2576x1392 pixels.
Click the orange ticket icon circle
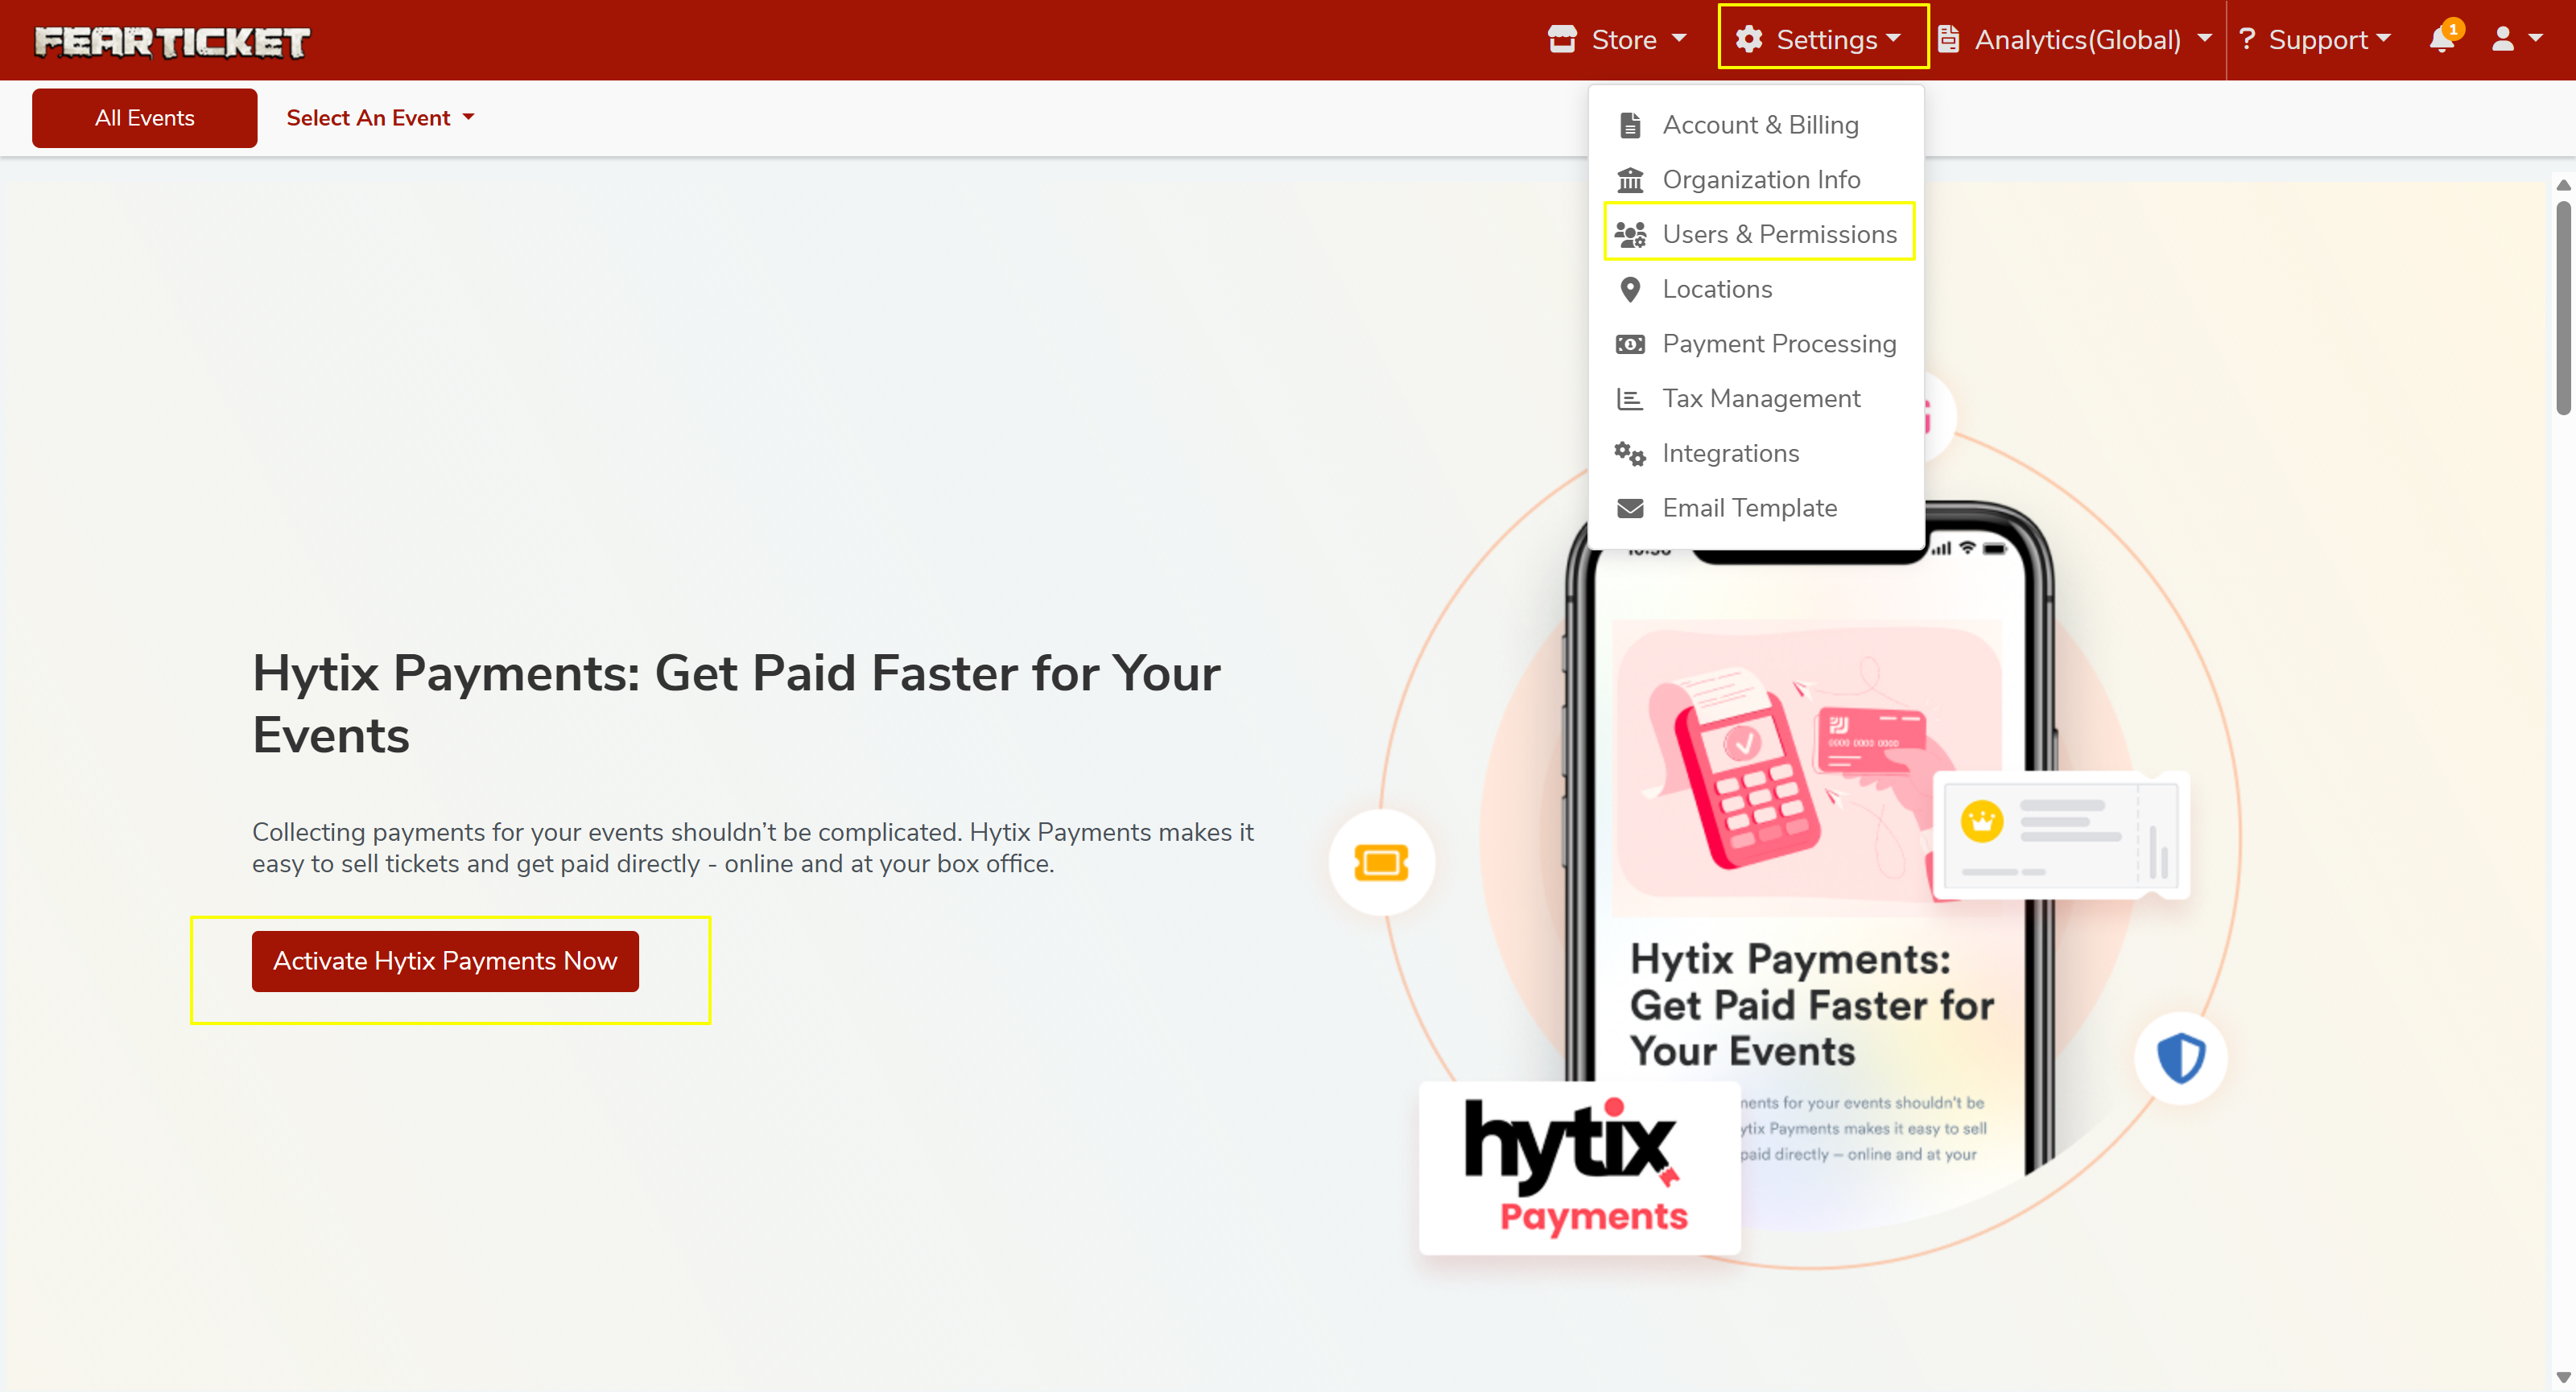pos(1381,863)
